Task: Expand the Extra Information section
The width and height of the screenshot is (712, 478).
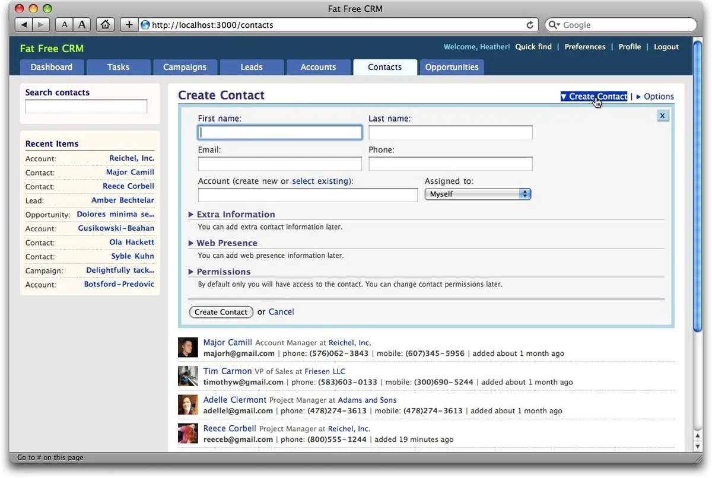Action: (235, 215)
